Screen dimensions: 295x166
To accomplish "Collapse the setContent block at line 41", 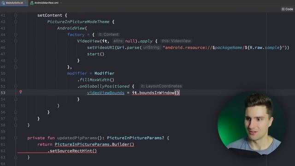I will point(16,15).
